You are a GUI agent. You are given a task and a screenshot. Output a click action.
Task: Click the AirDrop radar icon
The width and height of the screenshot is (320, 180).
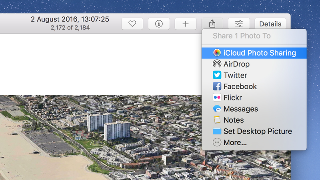tap(217, 64)
